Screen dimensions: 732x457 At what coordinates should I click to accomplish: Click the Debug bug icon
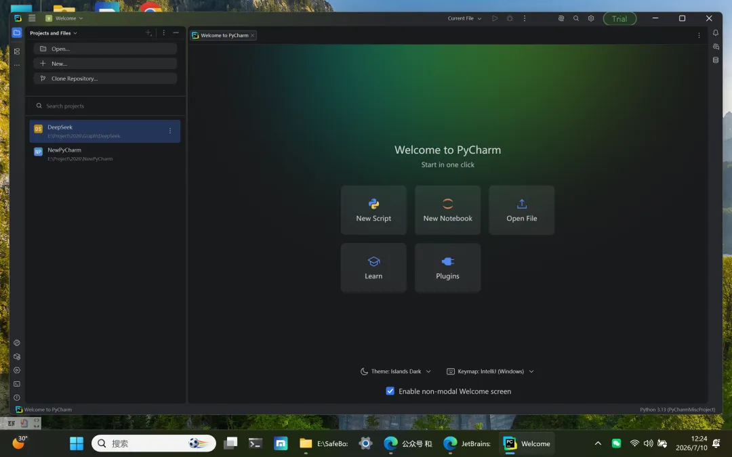[510, 18]
